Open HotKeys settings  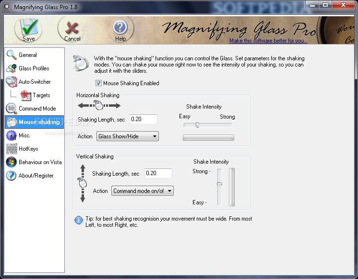[28, 149]
